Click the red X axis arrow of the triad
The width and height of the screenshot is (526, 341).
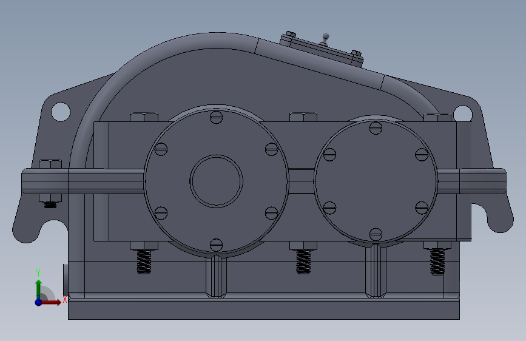pyautogui.click(x=52, y=302)
